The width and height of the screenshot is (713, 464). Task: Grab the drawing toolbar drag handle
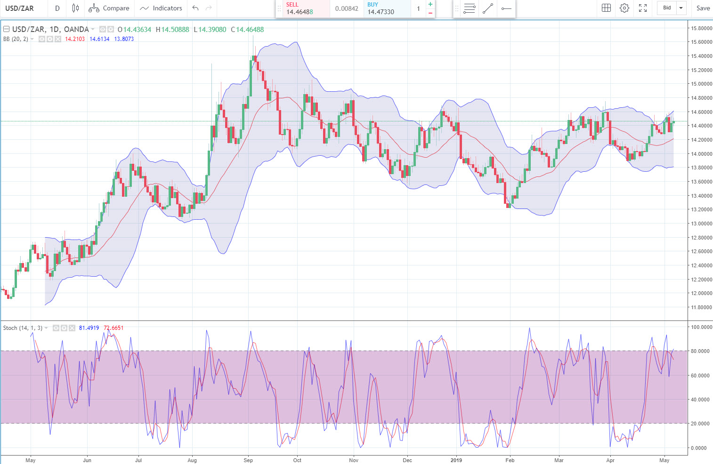[456, 8]
